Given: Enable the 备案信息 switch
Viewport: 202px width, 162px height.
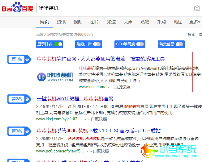Looking at the screenshot, I should [x=179, y=44].
